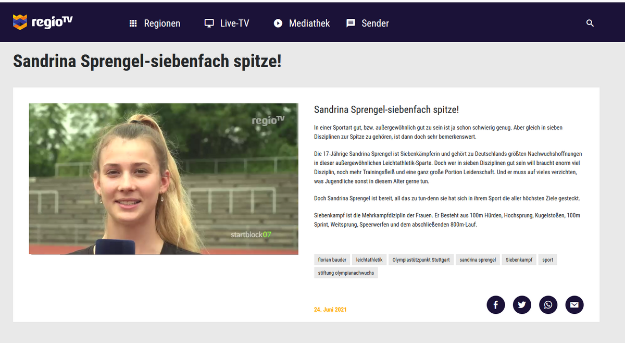Click the date '24. Juni 2021'
Image resolution: width=625 pixels, height=343 pixels.
point(330,310)
